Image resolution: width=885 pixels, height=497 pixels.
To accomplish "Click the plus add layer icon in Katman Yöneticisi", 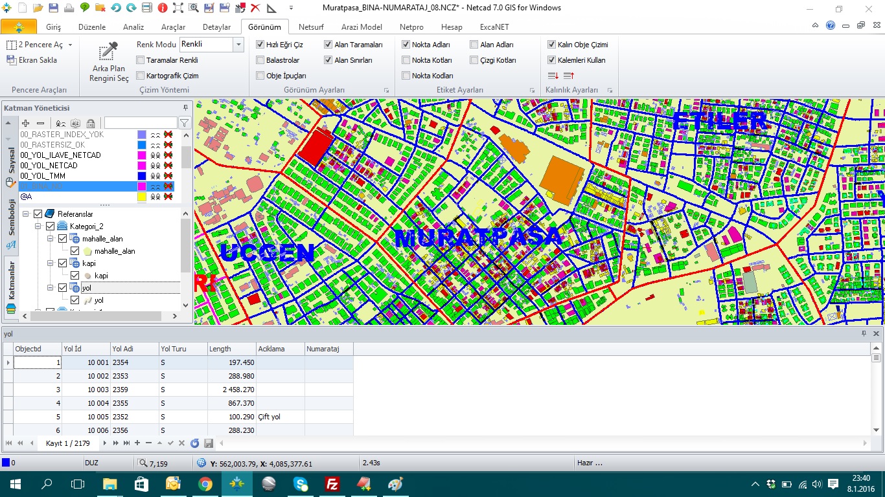I will point(25,123).
